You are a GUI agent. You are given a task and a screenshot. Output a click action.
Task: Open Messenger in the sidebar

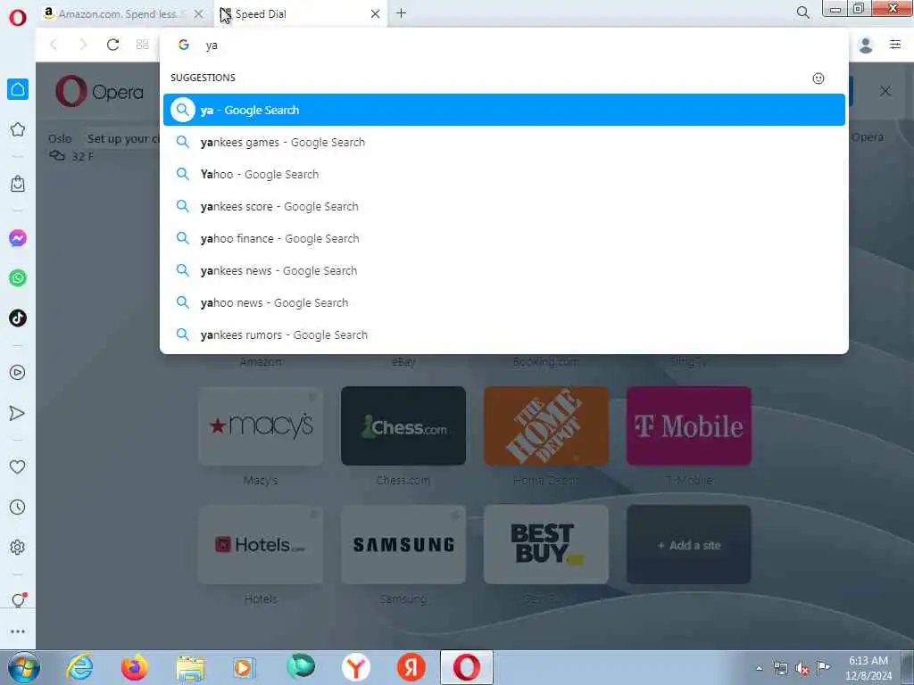(18, 238)
